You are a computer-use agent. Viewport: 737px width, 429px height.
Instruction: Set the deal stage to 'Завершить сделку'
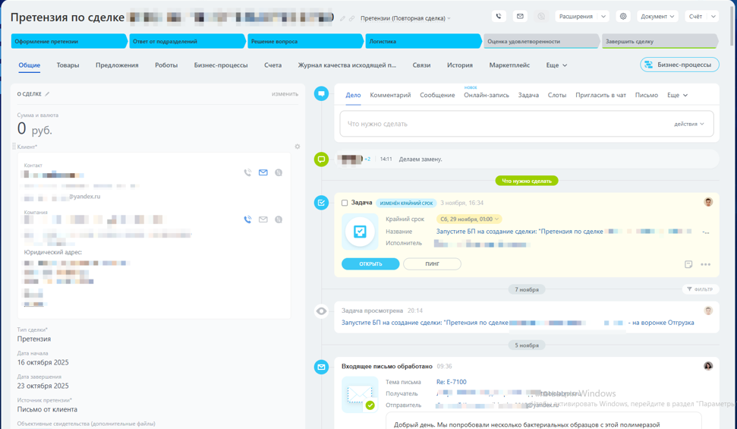point(657,42)
